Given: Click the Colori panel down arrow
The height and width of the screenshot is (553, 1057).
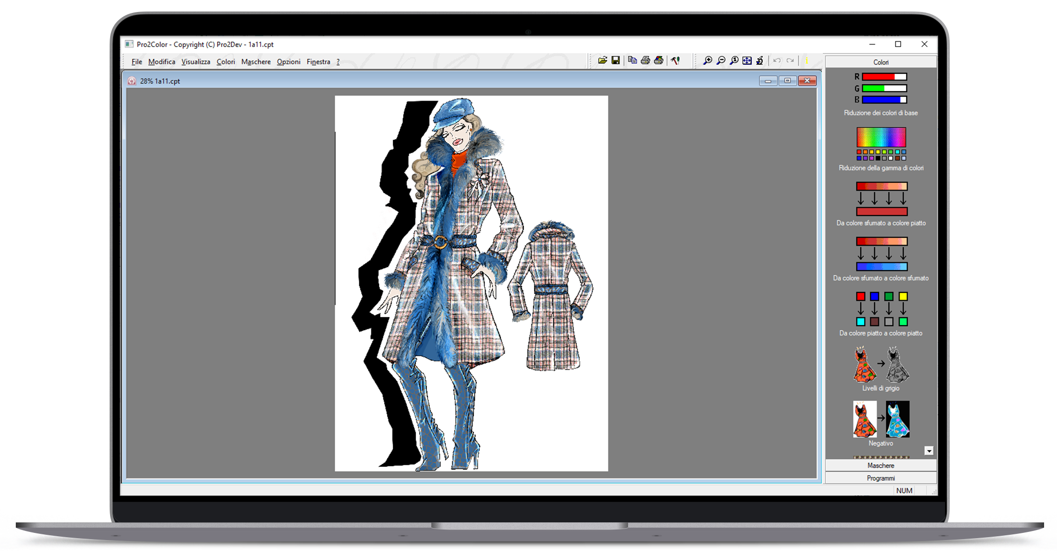Looking at the screenshot, I should [929, 451].
